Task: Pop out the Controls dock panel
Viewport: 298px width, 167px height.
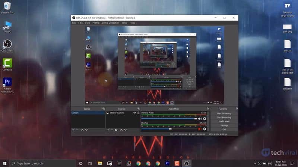Action: [x=237, y=109]
